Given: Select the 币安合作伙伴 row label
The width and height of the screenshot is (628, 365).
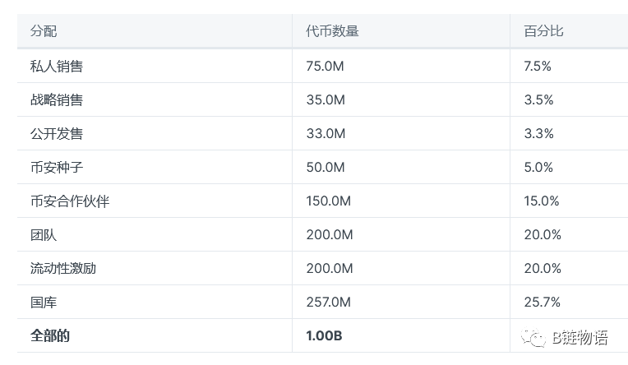Looking at the screenshot, I should [70, 201].
